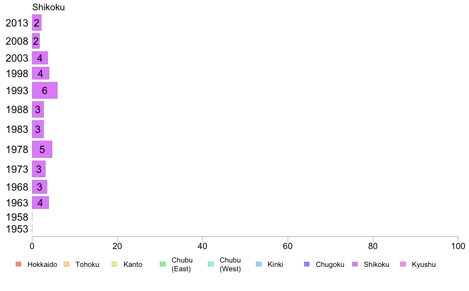Click the Kyushu legend label
469x291 pixels.
point(424,265)
